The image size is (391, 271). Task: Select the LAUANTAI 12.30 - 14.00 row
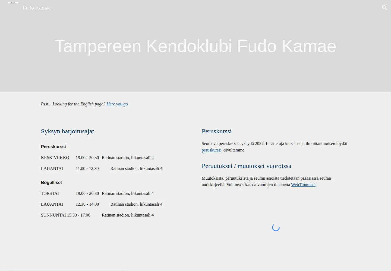tap(102, 204)
